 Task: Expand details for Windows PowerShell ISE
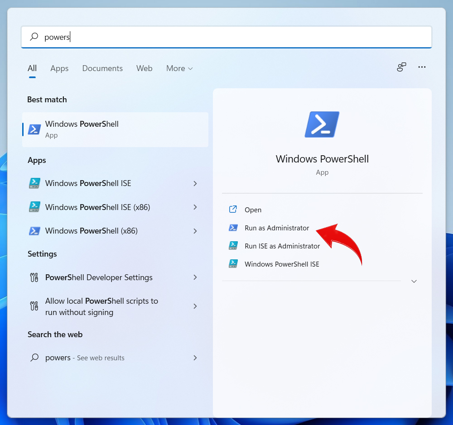[195, 183]
